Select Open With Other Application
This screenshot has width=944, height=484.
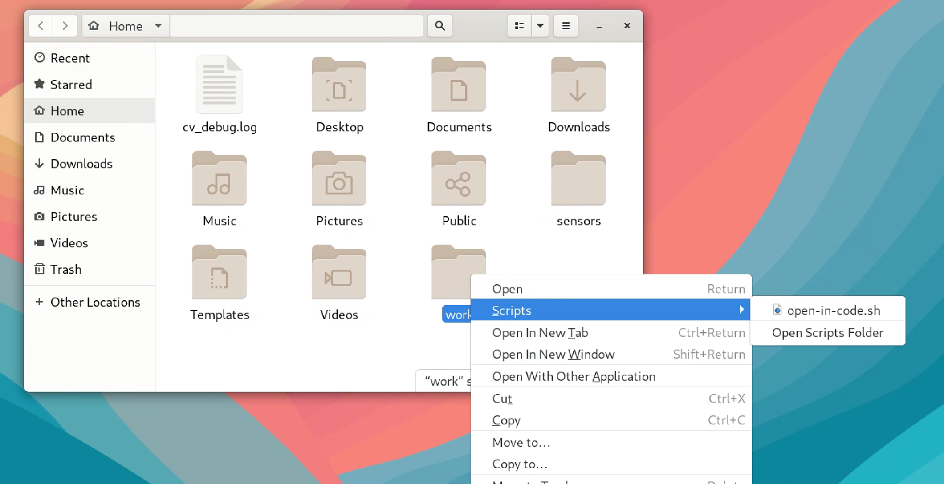click(x=574, y=376)
